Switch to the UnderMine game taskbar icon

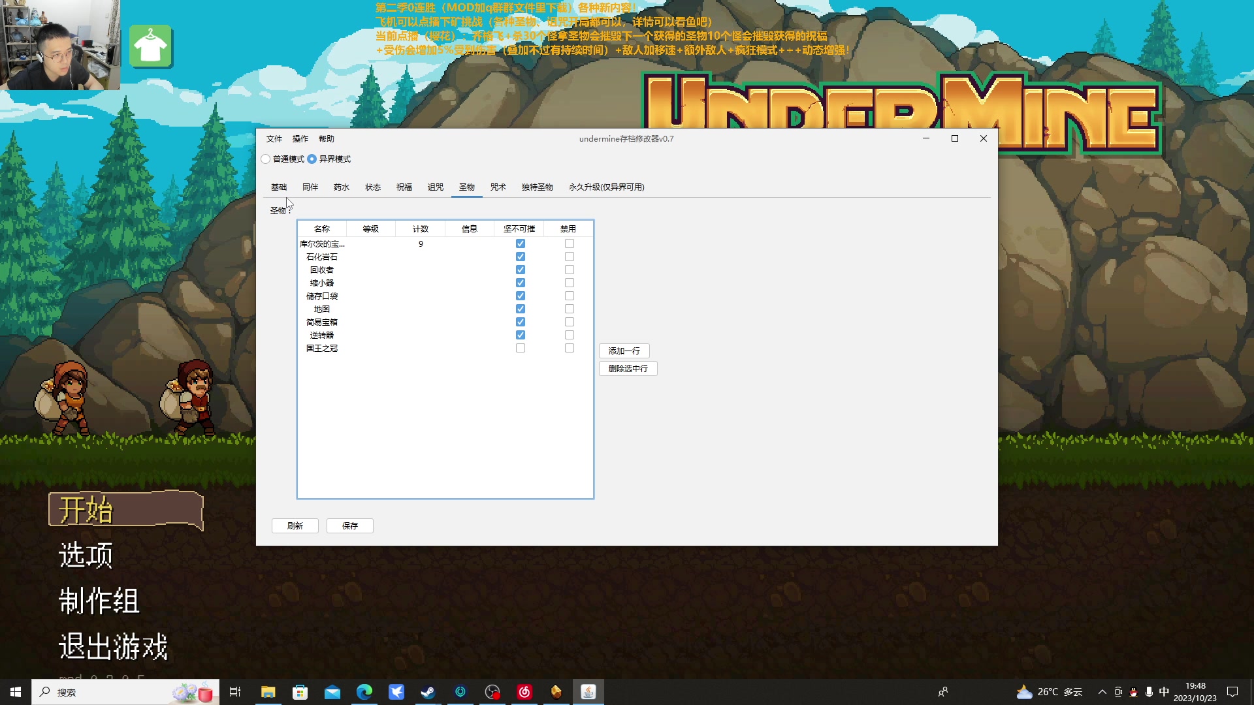pos(556,692)
